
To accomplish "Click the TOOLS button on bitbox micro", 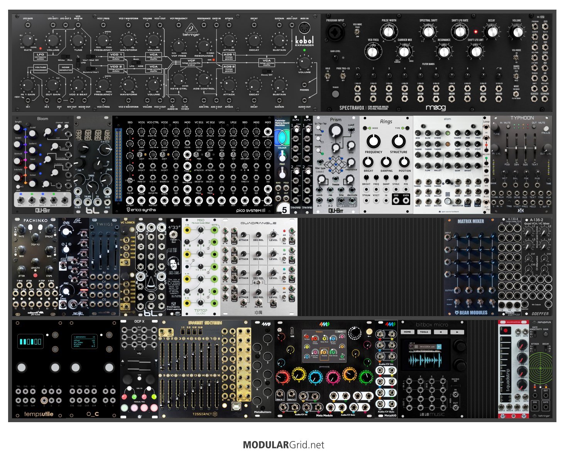I will [424, 332].
